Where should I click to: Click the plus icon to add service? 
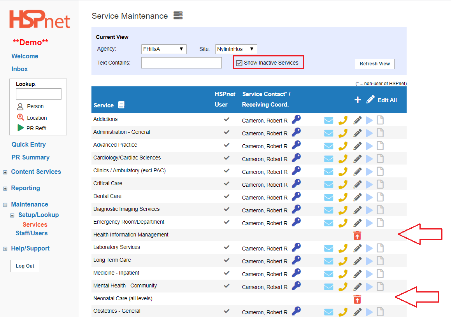point(358,100)
